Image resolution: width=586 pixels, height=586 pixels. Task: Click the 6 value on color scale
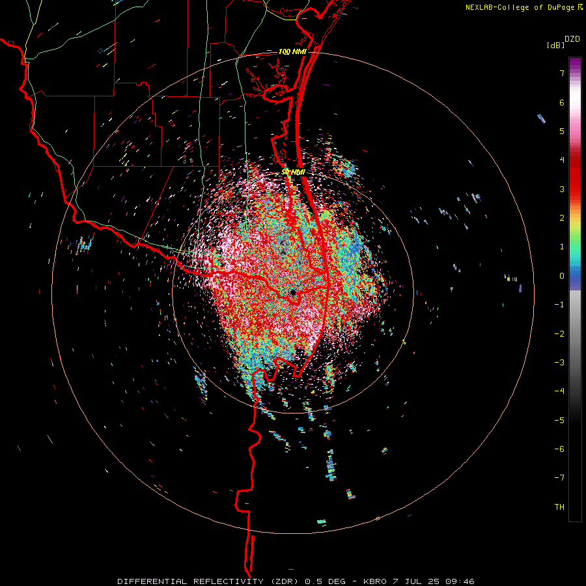[x=562, y=102]
